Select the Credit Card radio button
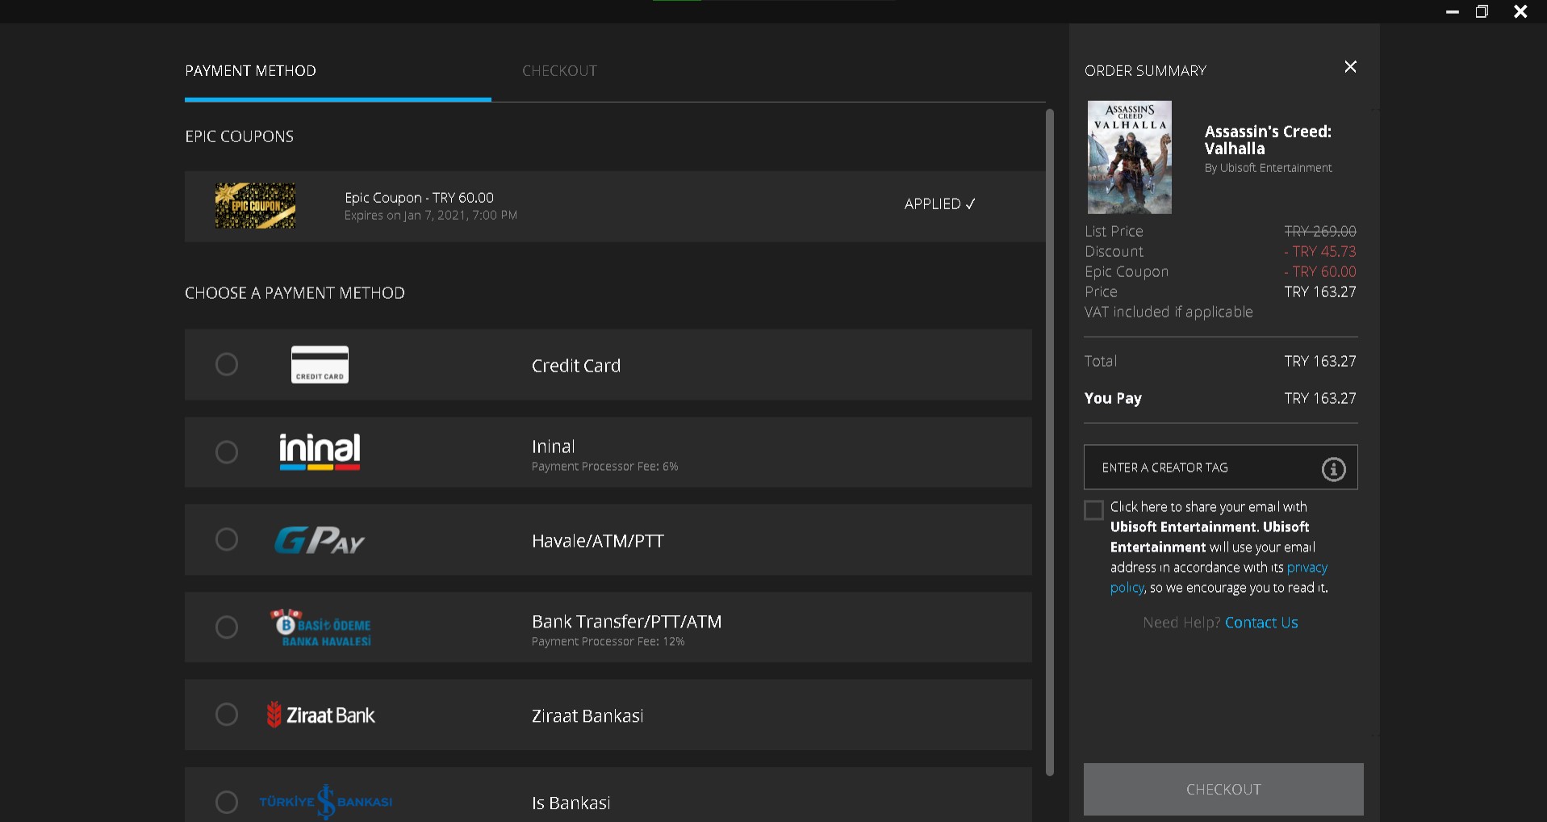This screenshot has width=1547, height=822. [227, 365]
